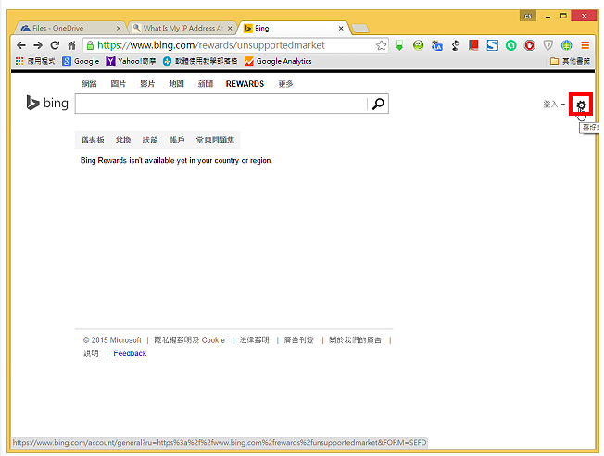
Task: Open the 廣告刊登 advertise footer link
Action: coord(299,340)
